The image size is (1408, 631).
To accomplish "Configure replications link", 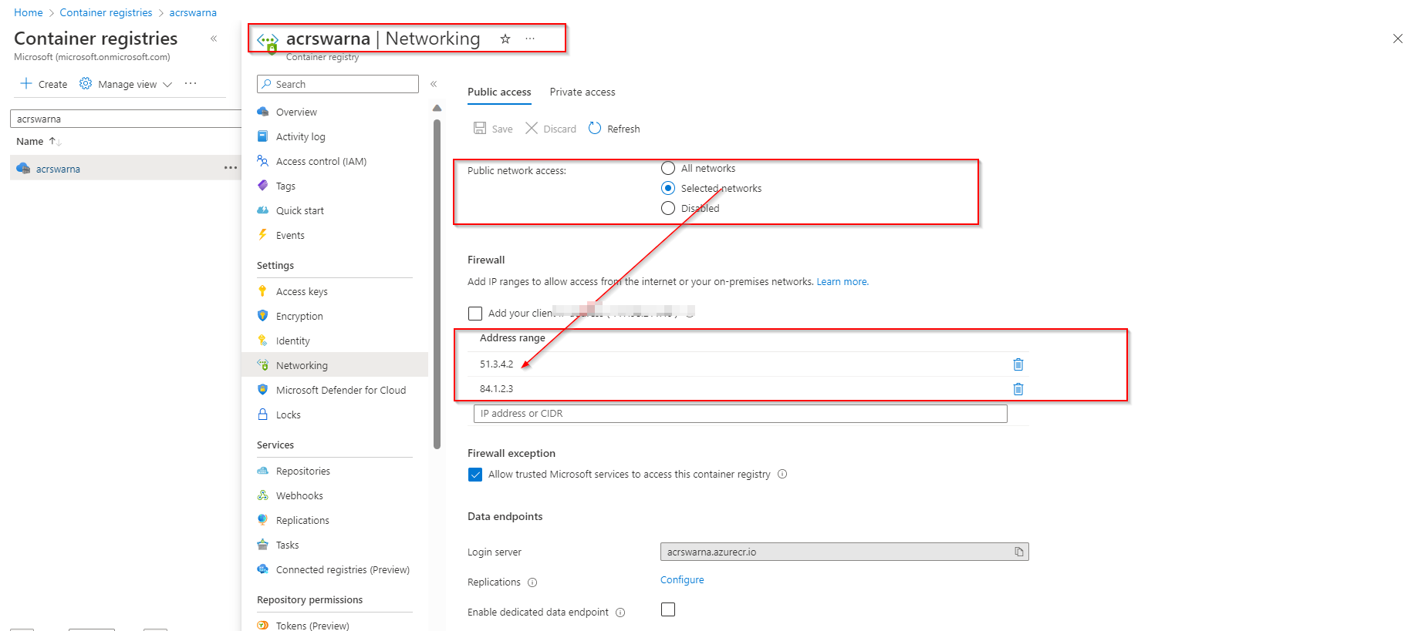I will coord(682,580).
